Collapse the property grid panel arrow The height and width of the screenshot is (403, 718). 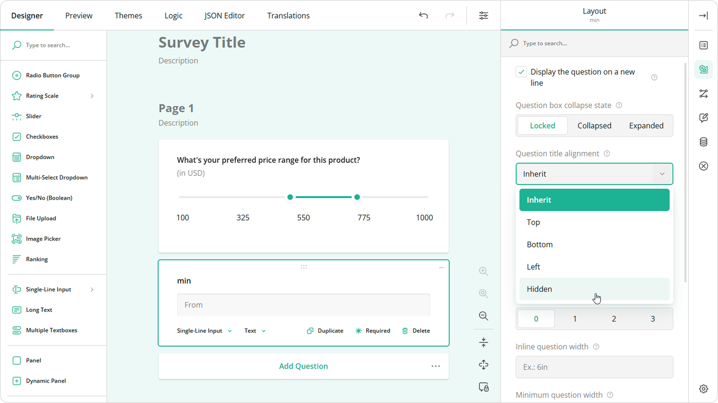click(703, 15)
